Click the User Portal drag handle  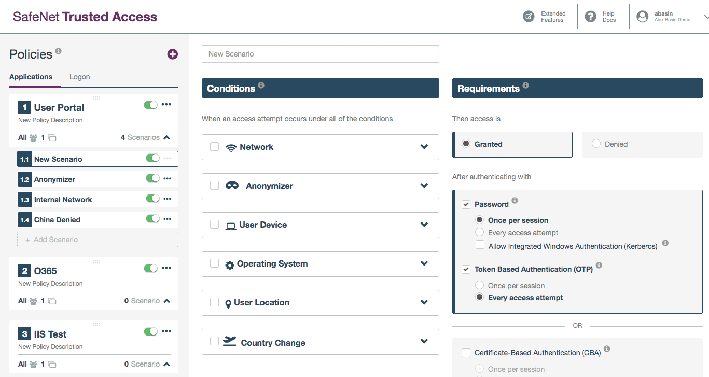coord(96,97)
